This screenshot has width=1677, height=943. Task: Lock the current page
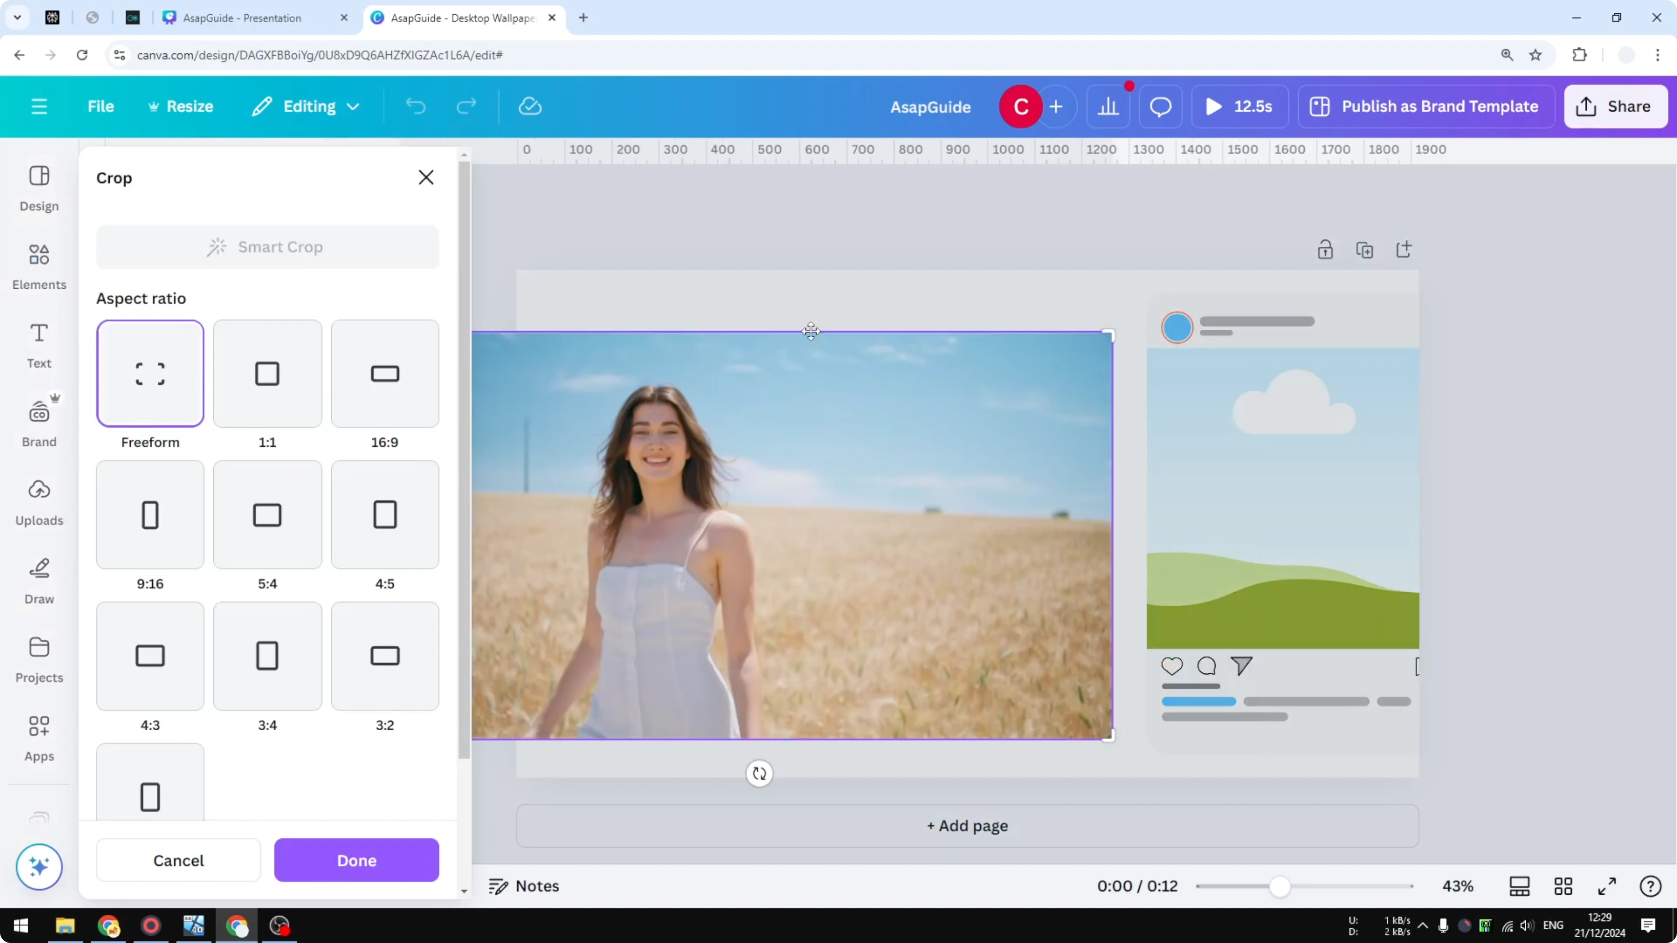pos(1326,249)
